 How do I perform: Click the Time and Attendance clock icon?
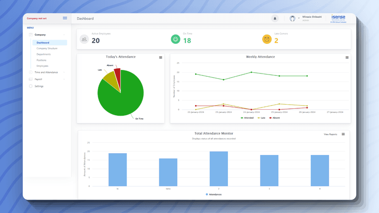click(x=31, y=72)
